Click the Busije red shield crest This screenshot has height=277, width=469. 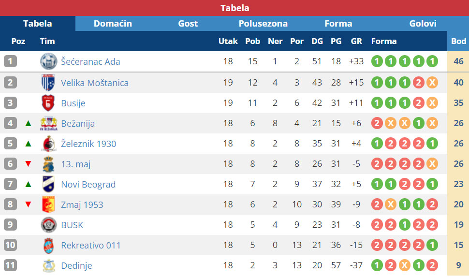48,103
